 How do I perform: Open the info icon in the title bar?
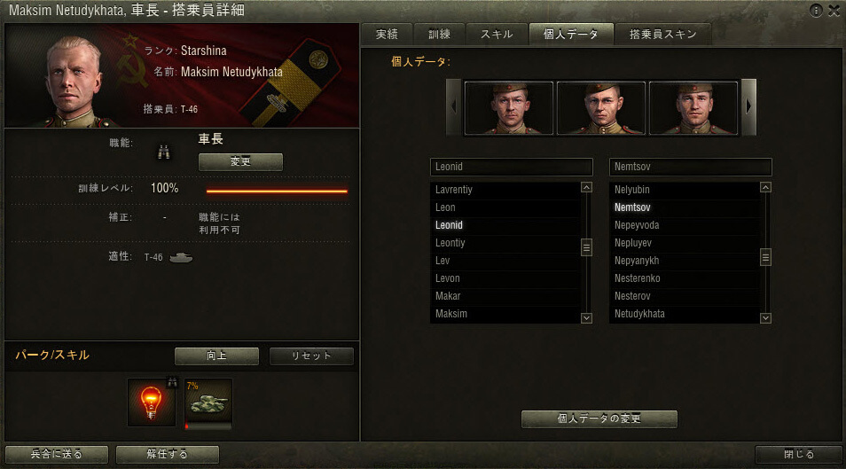tap(816, 11)
